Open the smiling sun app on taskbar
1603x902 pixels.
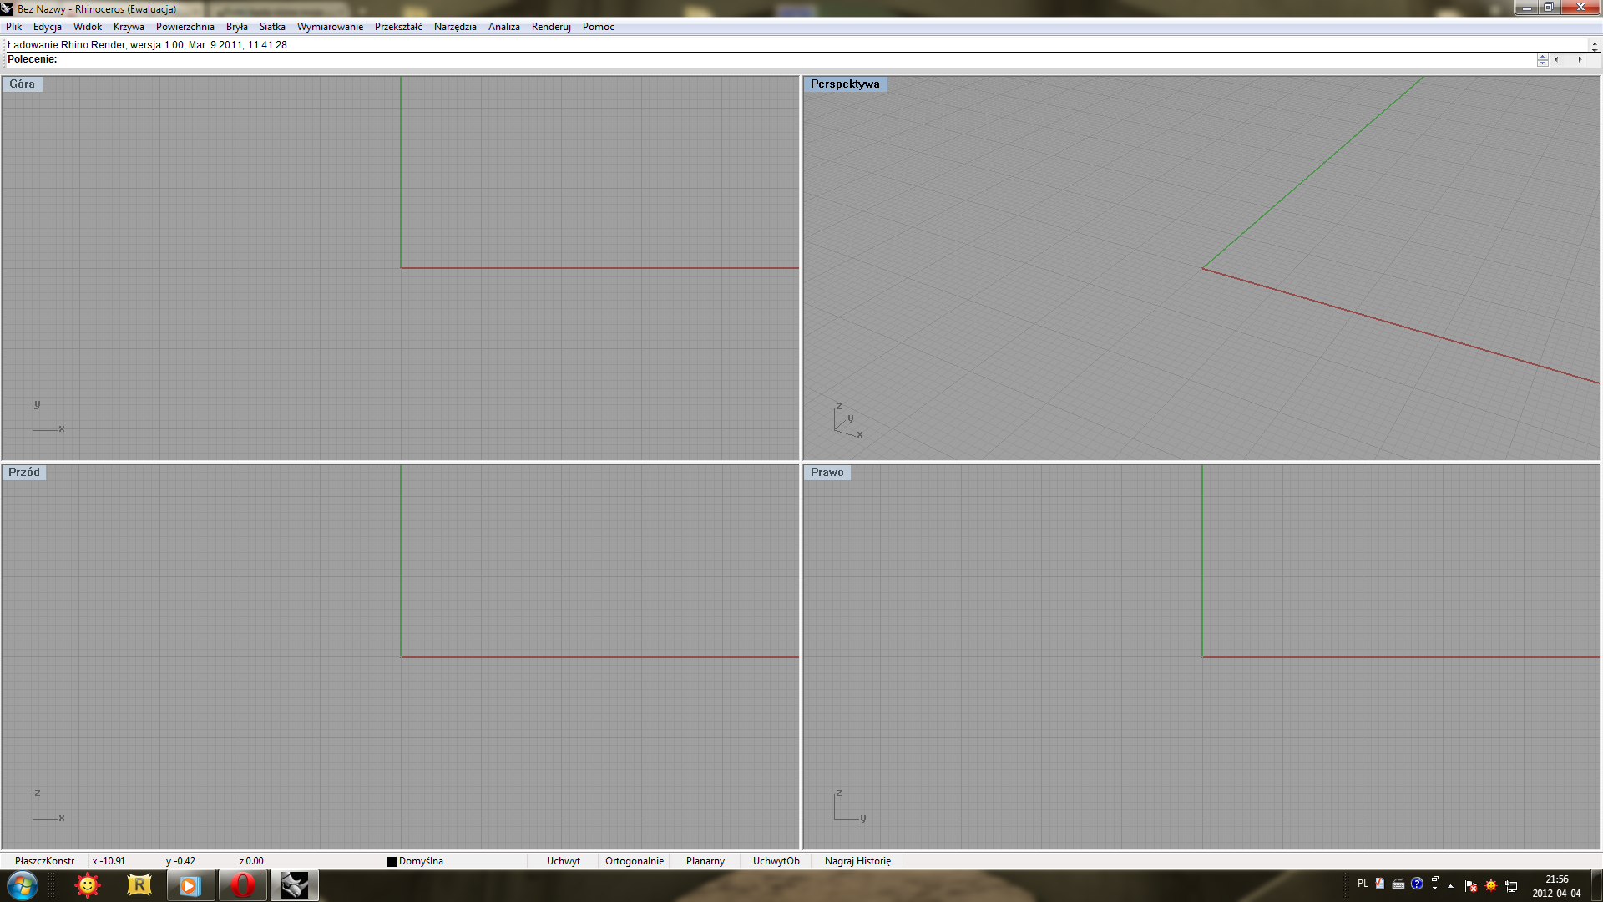88,885
